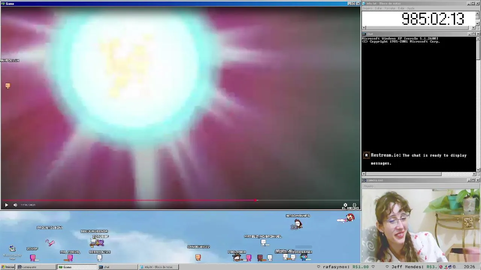Image resolution: width=481 pixels, height=270 pixels.
Task: Click rafasynox R$1.00 donation ticker text
Action: click(346, 267)
